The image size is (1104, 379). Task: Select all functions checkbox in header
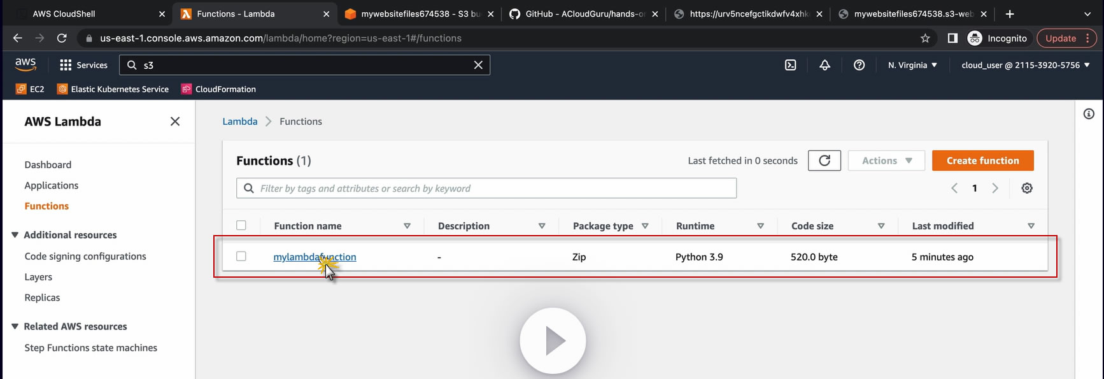tap(241, 225)
